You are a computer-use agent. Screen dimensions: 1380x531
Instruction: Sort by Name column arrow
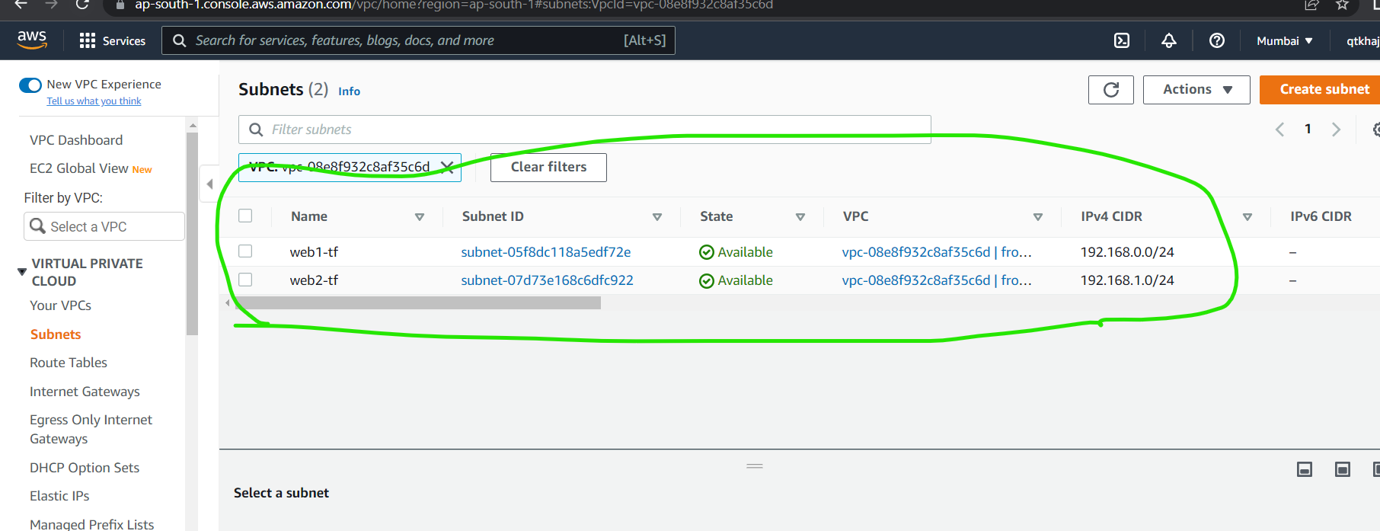419,217
